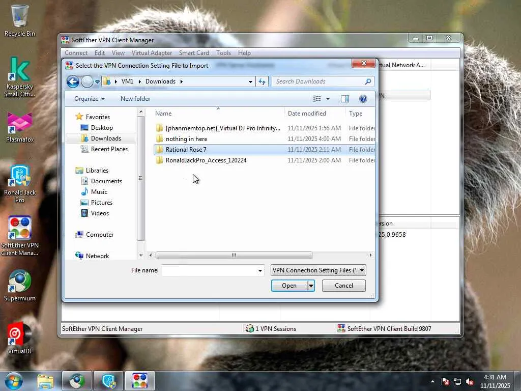The image size is (521, 391).
Task: Click Open button in dialog
Action: [x=290, y=286]
